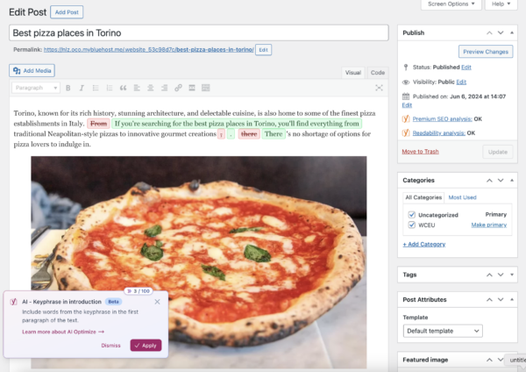The width and height of the screenshot is (526, 372).
Task: Uncheck the Uncategorized category checkbox
Action: click(x=412, y=213)
